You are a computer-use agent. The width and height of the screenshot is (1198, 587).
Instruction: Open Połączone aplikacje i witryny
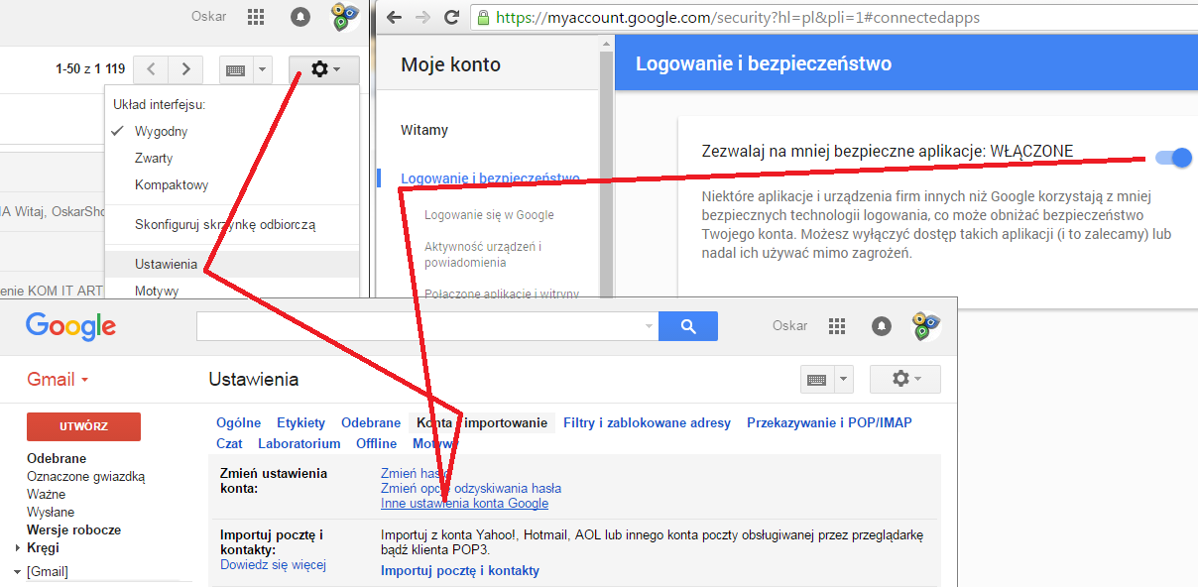point(502,293)
